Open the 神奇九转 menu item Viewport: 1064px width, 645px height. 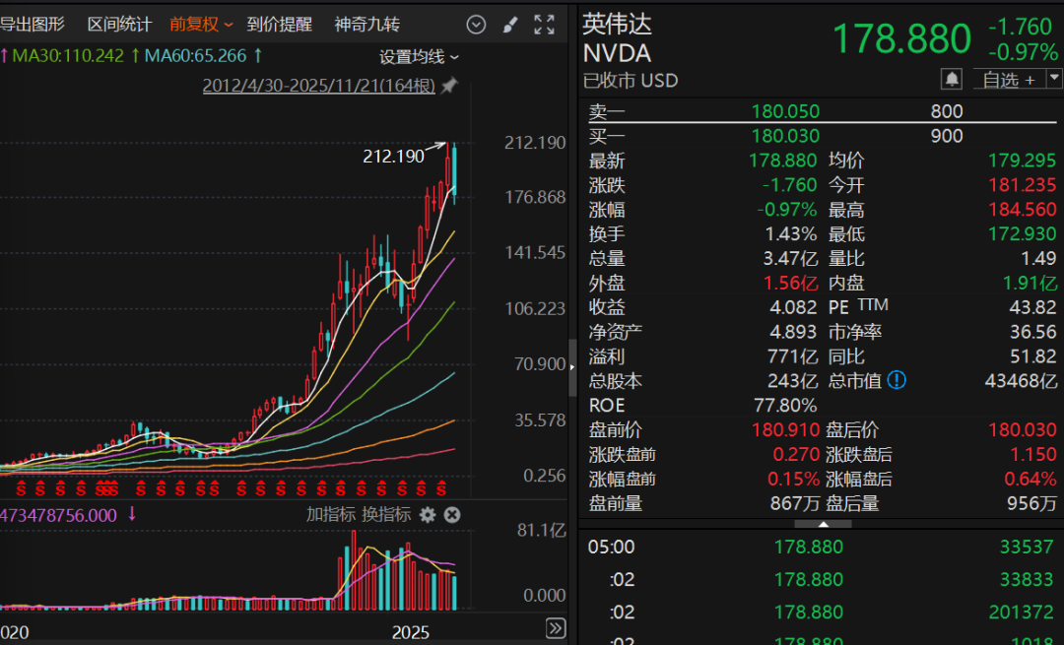pos(366,25)
